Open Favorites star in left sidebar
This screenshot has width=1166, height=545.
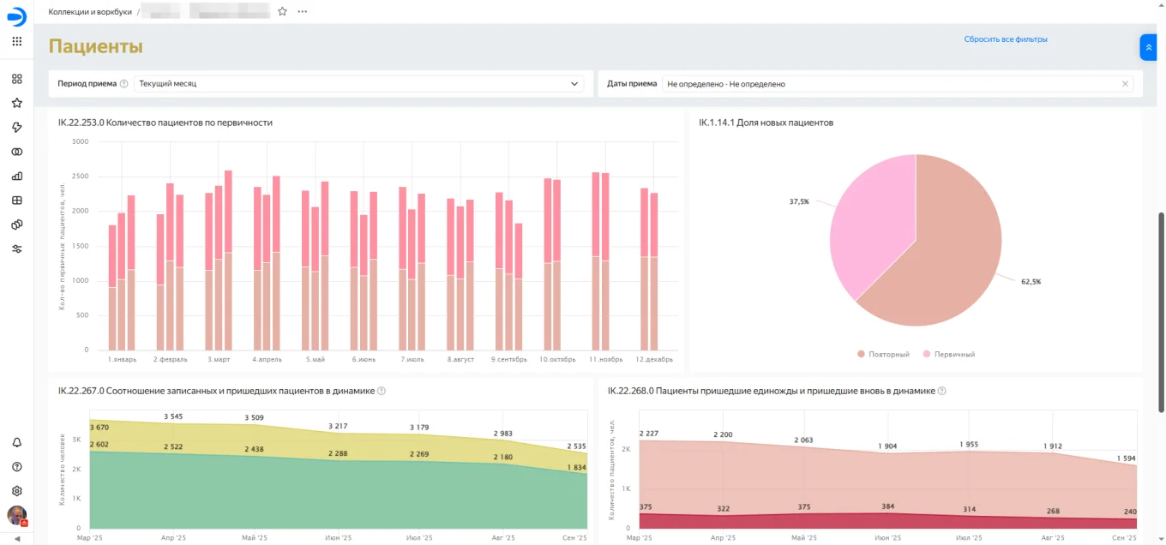click(x=16, y=103)
